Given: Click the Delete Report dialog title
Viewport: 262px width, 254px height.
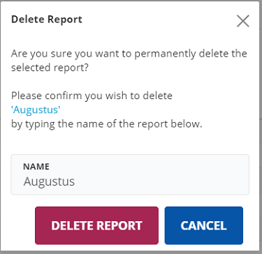Looking at the screenshot, I should tap(47, 20).
